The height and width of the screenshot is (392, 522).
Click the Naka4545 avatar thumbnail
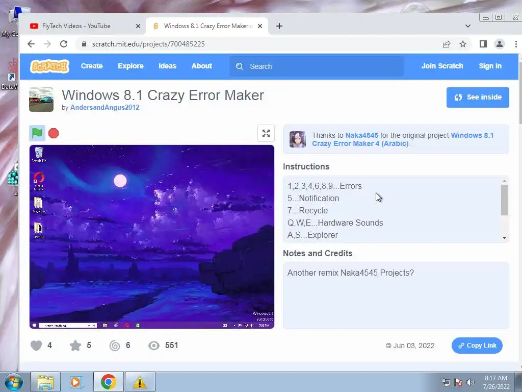click(x=298, y=139)
